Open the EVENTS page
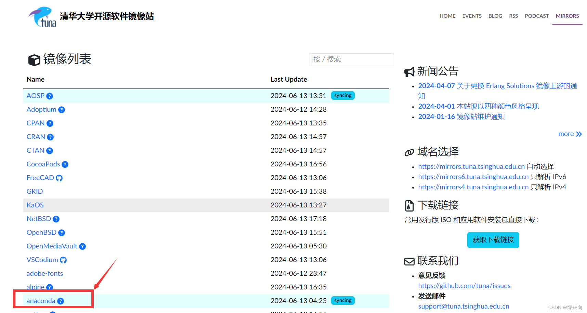This screenshot has width=587, height=313. tap(472, 16)
